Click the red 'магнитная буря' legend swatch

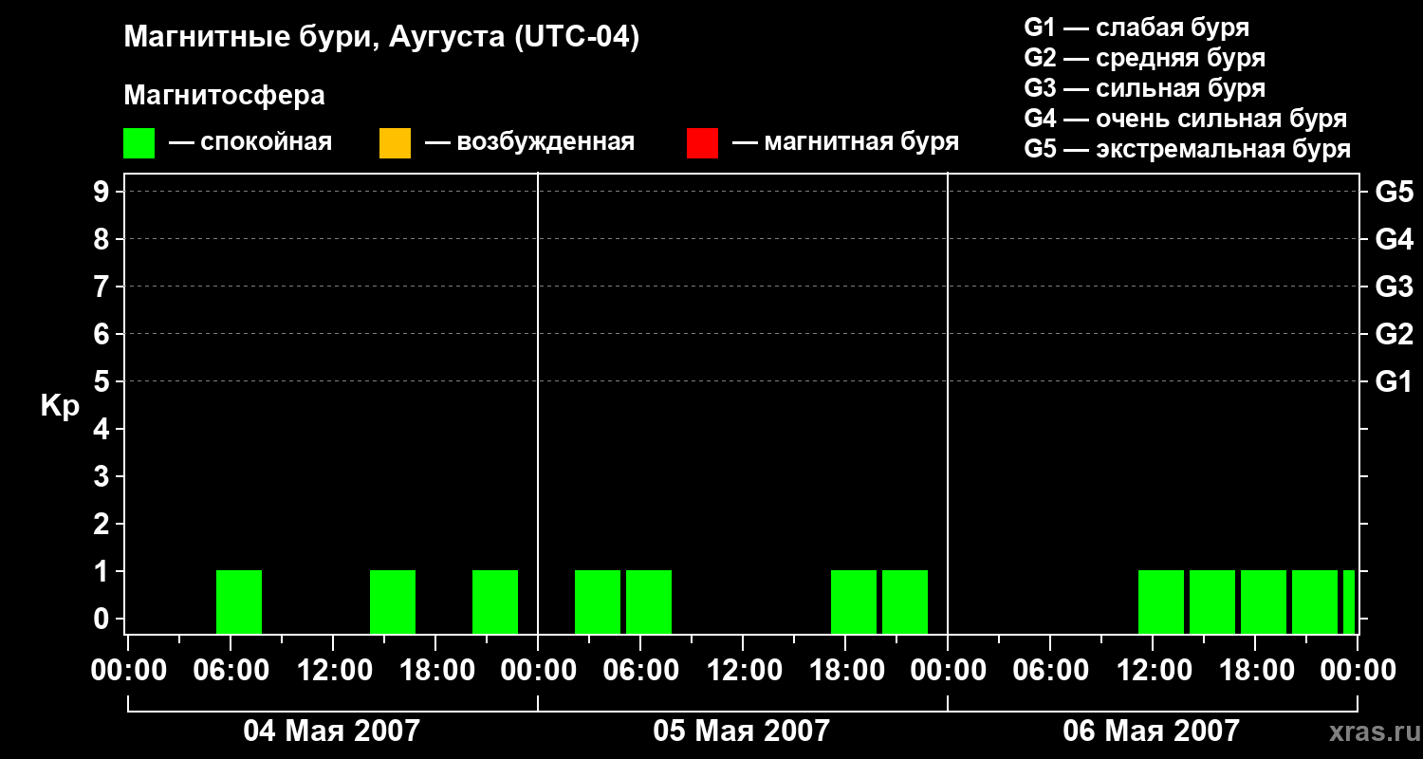(x=702, y=143)
